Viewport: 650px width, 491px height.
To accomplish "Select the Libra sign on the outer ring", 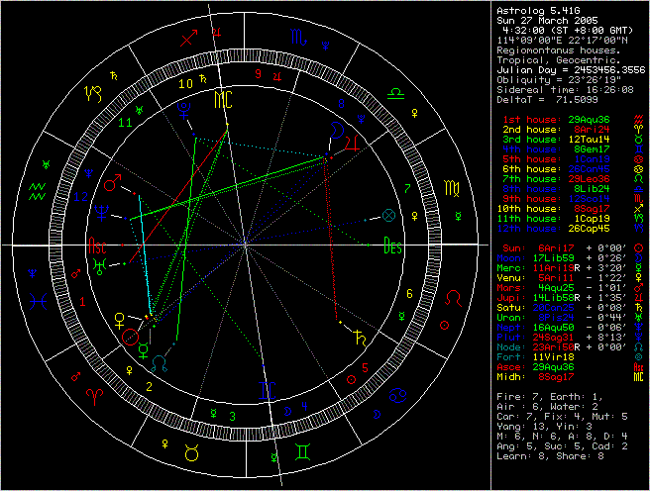I will 394,91.
